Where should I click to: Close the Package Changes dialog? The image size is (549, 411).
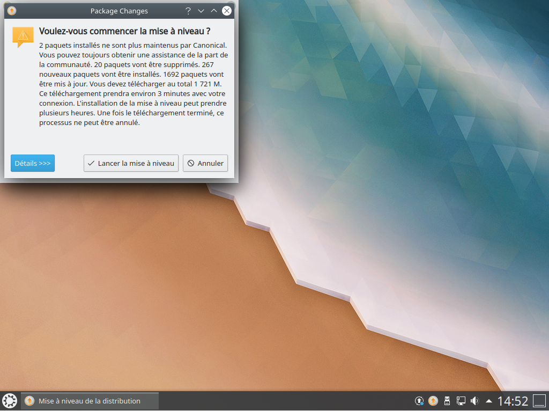tap(227, 11)
